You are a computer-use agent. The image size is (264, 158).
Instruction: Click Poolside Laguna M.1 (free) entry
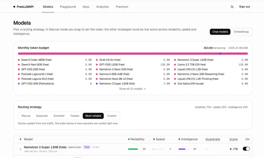pos(37,74)
